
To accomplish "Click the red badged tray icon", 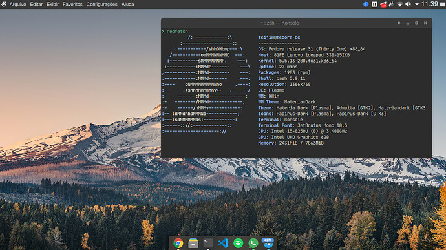I will point(383,5).
